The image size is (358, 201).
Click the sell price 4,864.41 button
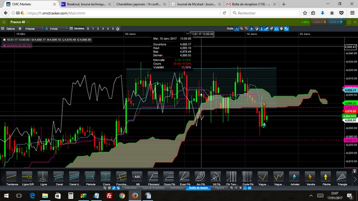point(319,22)
